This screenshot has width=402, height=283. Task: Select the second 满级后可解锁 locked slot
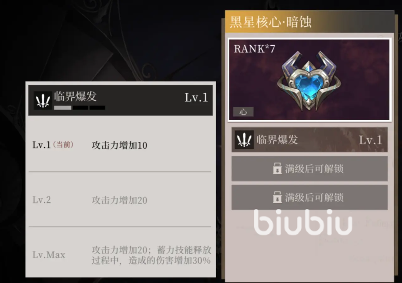tap(309, 198)
